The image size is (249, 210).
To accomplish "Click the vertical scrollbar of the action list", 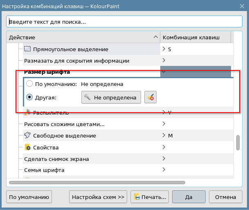I will click(238, 143).
